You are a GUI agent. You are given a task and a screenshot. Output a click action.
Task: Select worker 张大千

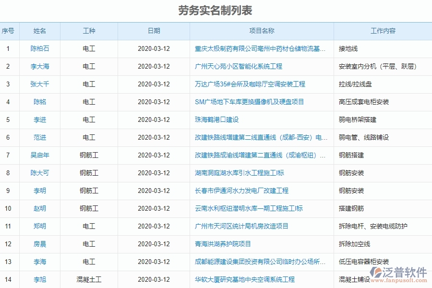coord(39,84)
